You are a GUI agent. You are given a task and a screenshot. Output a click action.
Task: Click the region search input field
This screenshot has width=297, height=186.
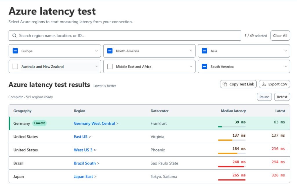coord(125,35)
